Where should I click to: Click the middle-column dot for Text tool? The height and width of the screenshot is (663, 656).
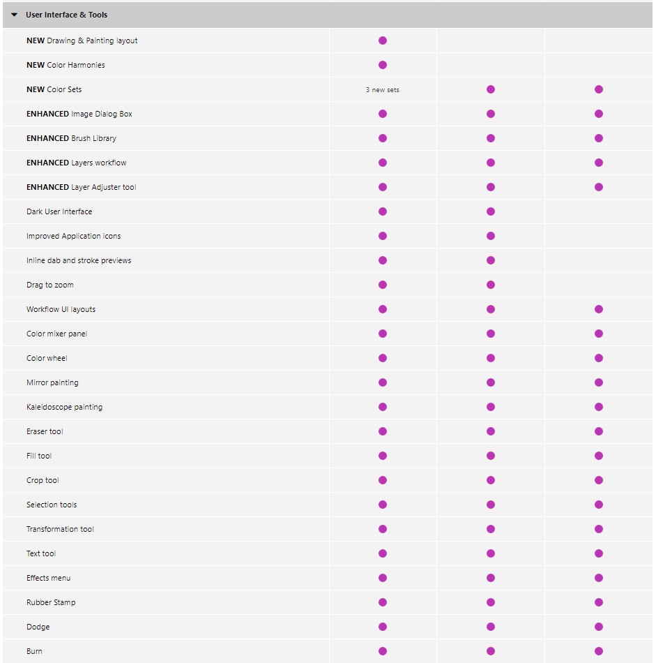(491, 553)
